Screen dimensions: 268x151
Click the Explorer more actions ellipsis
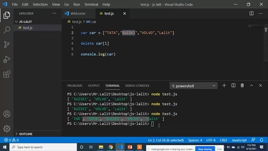tap(54, 13)
